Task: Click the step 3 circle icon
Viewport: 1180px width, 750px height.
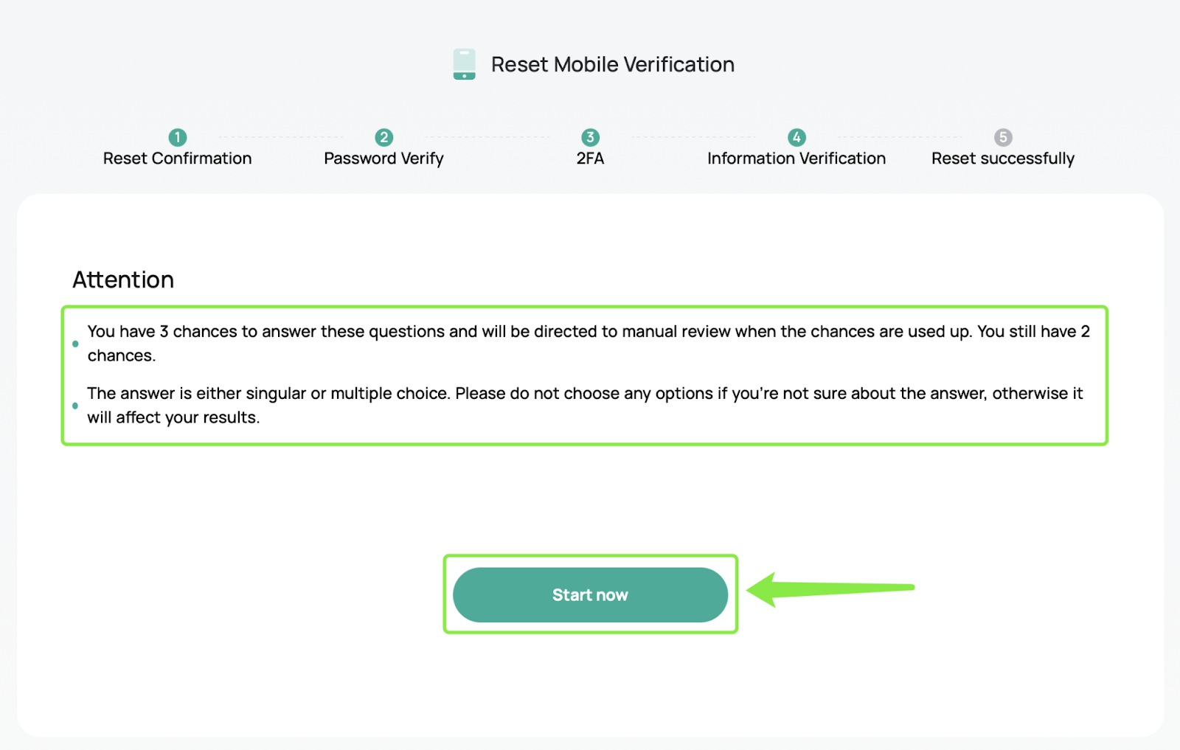Action: (590, 137)
